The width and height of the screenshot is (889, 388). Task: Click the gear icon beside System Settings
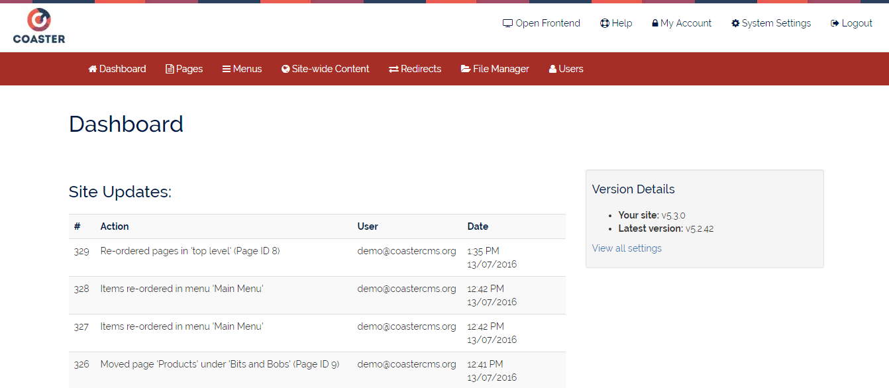(735, 23)
